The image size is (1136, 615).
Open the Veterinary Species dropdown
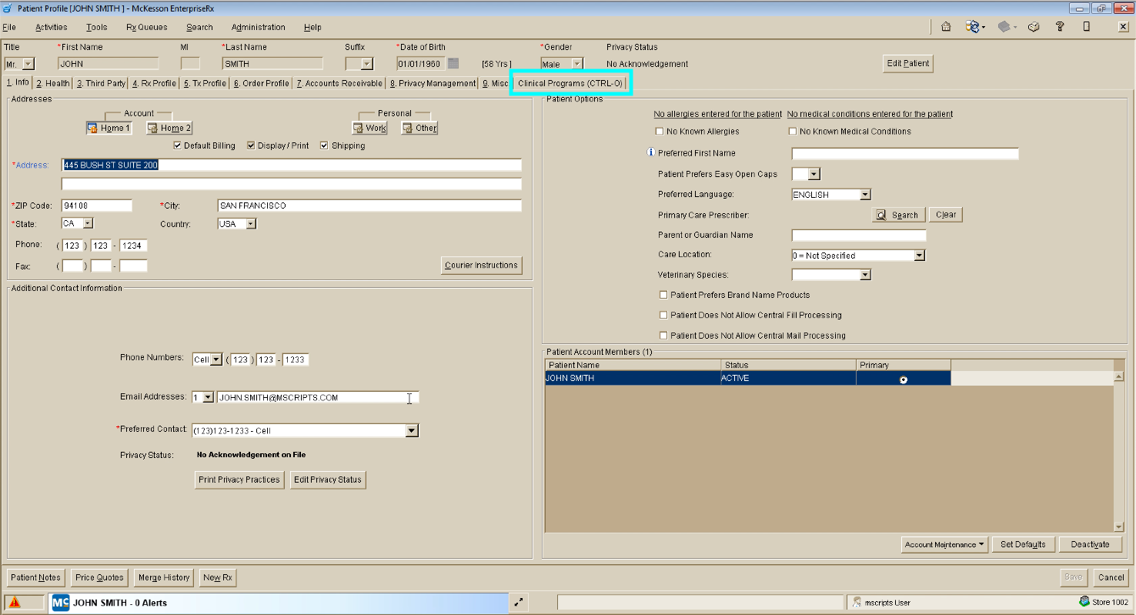[x=865, y=275]
